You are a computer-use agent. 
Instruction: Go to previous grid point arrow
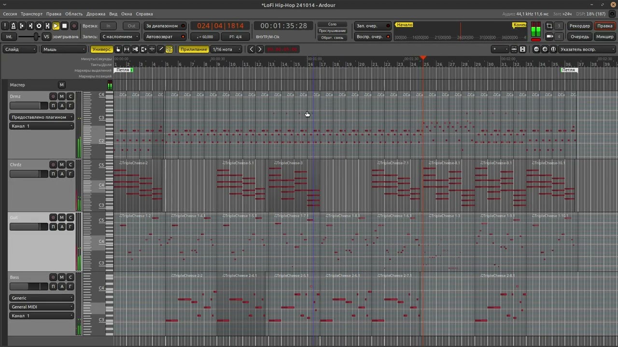click(251, 49)
